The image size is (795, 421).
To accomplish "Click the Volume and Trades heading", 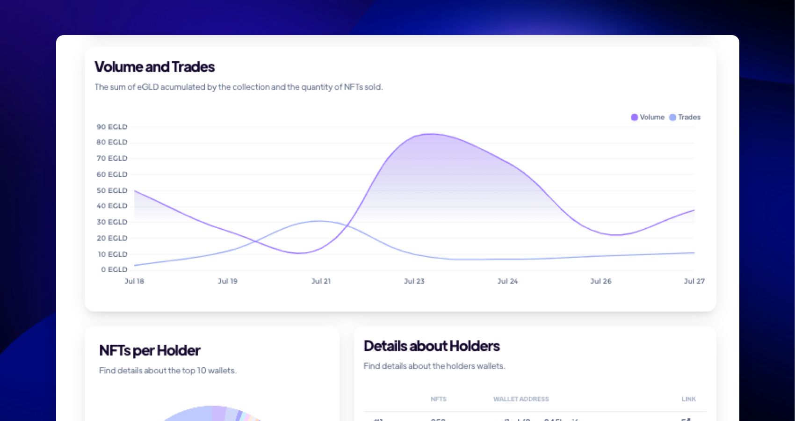I will [x=154, y=67].
